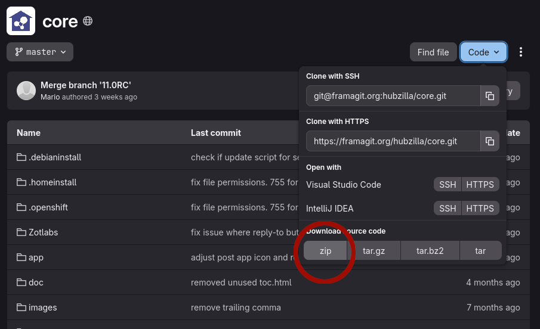Click the .debianinstall folder icon
540x329 pixels.
click(x=21, y=157)
